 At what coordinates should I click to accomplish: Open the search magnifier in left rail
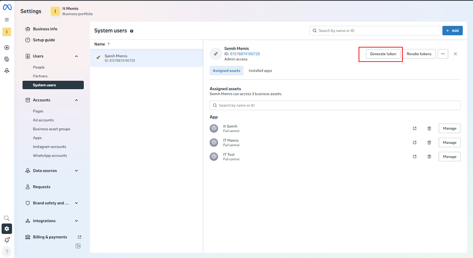[7, 218]
